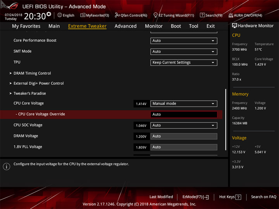Click the 2400 MHz memory frequency value
The width and height of the screenshot is (279, 209).
(239, 108)
